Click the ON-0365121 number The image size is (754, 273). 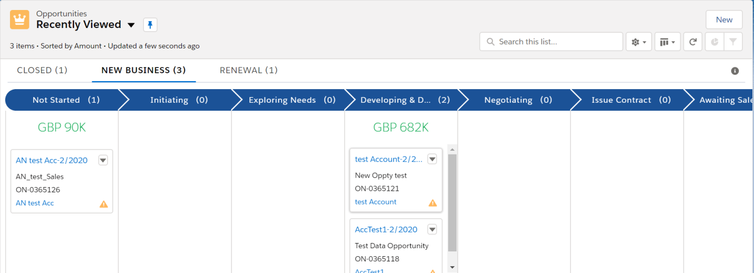click(x=377, y=189)
